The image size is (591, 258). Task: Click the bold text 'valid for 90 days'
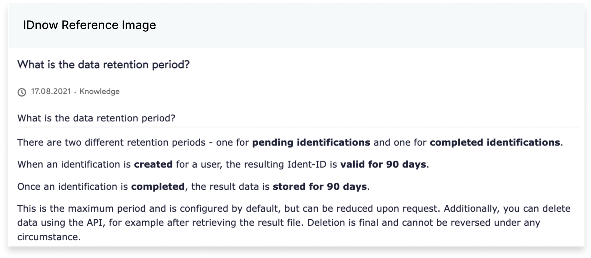pos(383,164)
